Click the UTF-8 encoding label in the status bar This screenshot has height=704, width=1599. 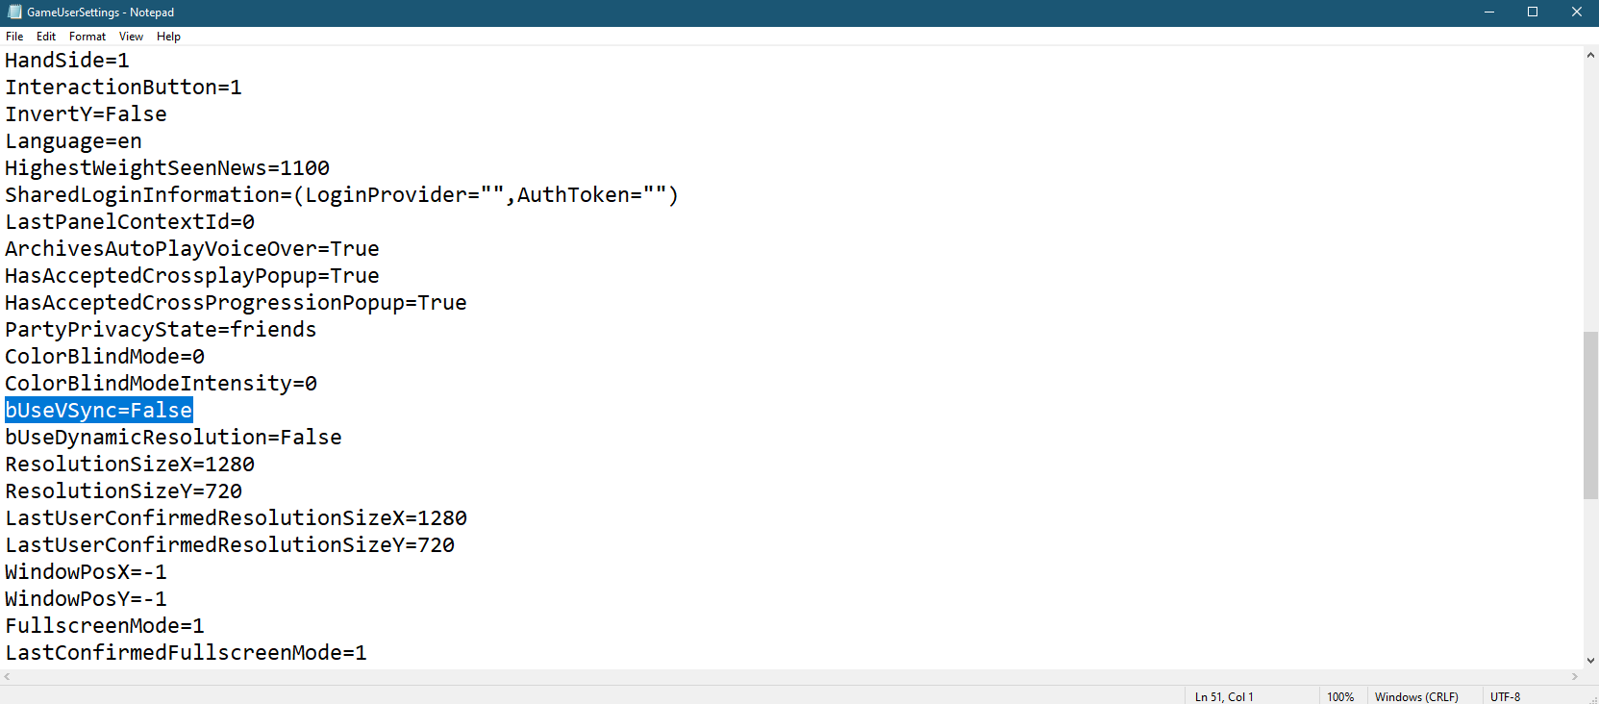coord(1505,696)
